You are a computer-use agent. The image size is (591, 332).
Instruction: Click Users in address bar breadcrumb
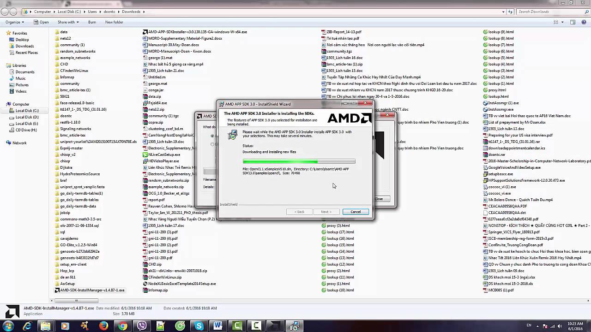pos(92,12)
